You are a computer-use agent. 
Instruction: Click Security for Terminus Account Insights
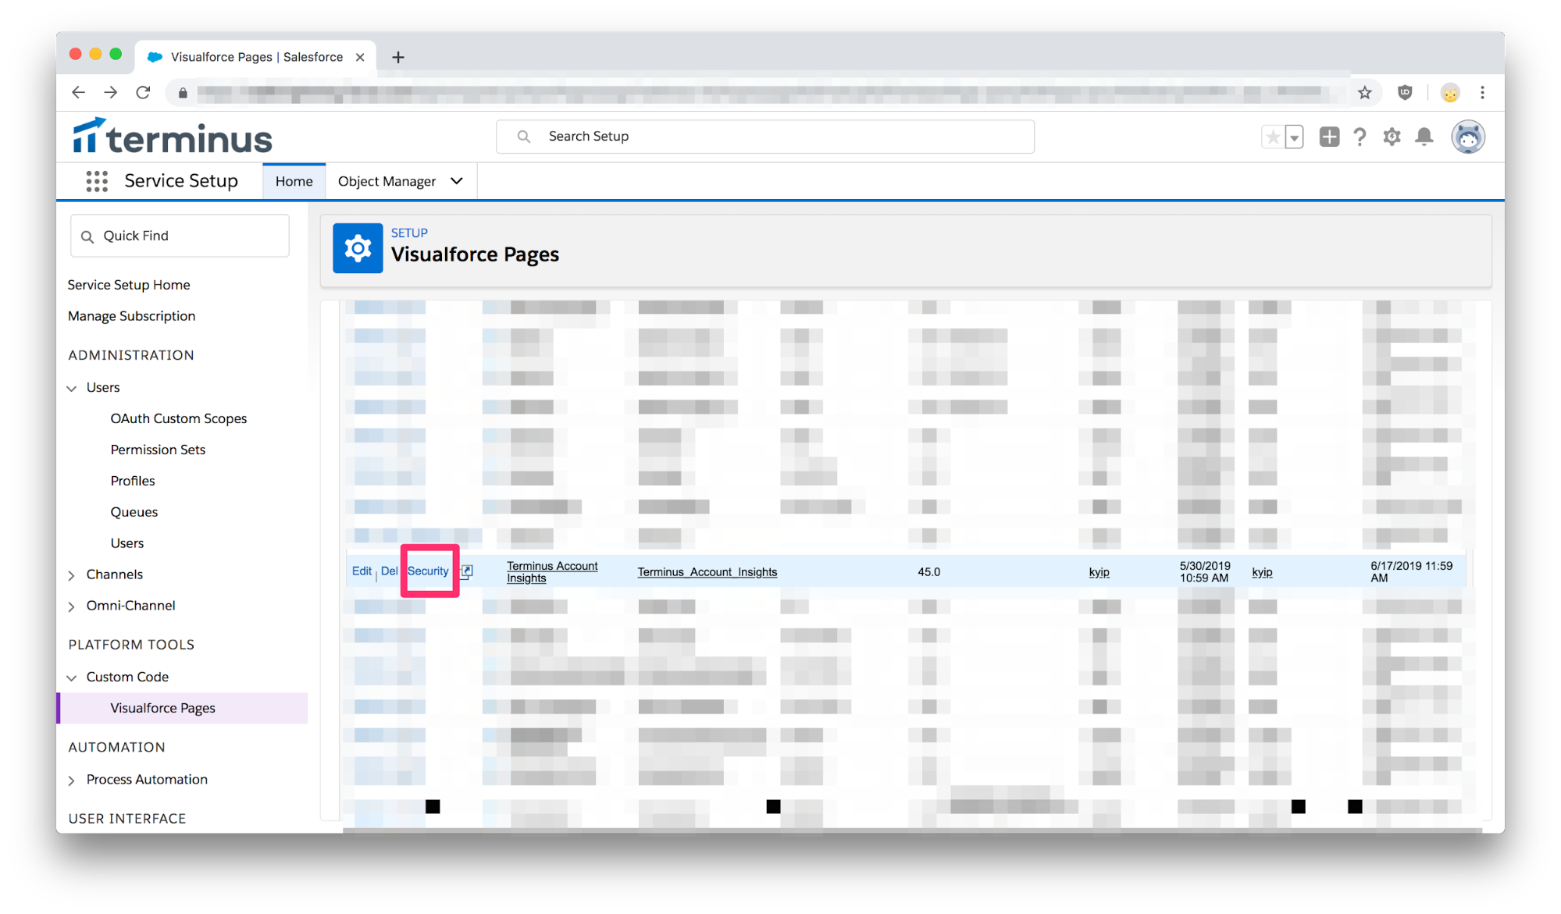428,571
